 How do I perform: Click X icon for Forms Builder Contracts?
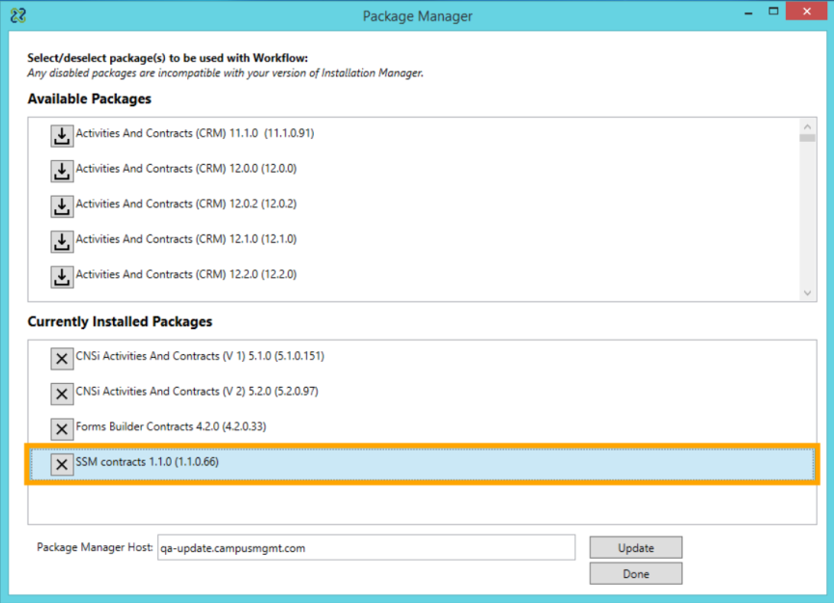tap(62, 429)
